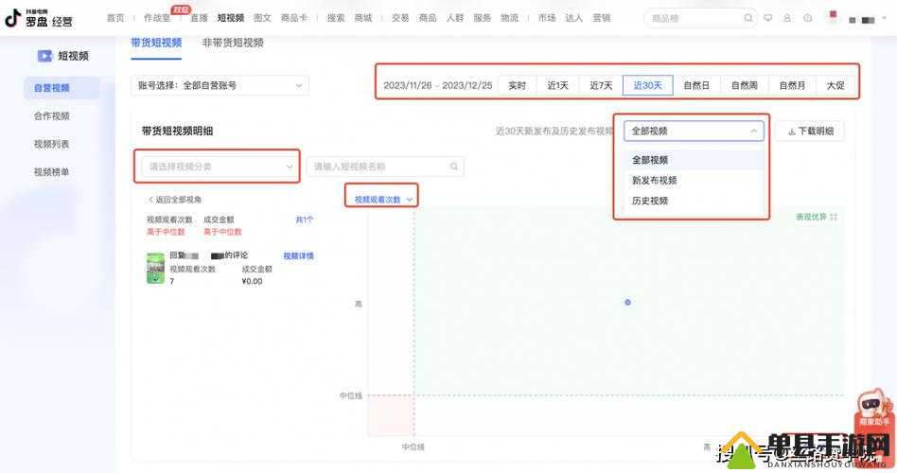
Task: Click the video name search field
Action: [x=385, y=166]
